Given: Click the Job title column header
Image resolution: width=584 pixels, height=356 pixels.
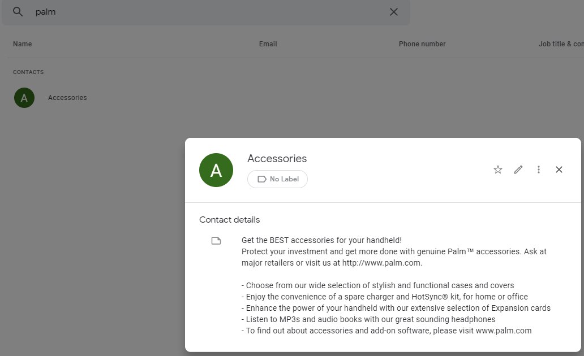Looking at the screenshot, I should [x=561, y=44].
